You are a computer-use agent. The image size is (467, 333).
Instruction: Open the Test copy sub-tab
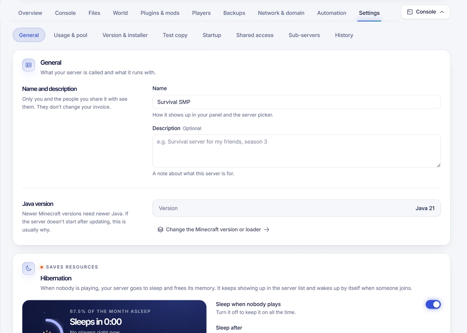[175, 35]
